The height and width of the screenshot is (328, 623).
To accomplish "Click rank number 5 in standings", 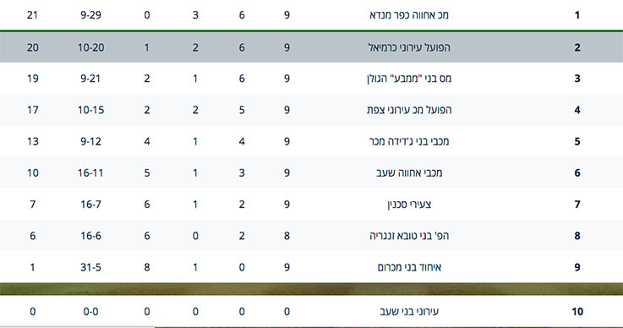I will 577,141.
